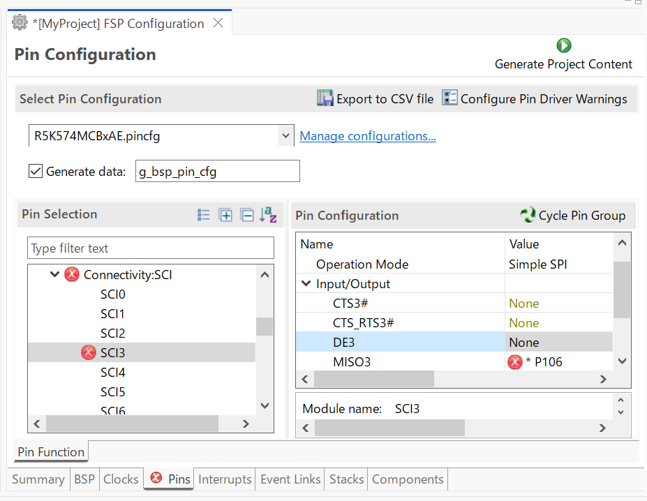Screen dimensions: 647x501
Task: Close the FSP Configuration editor tab
Action: pos(218,23)
